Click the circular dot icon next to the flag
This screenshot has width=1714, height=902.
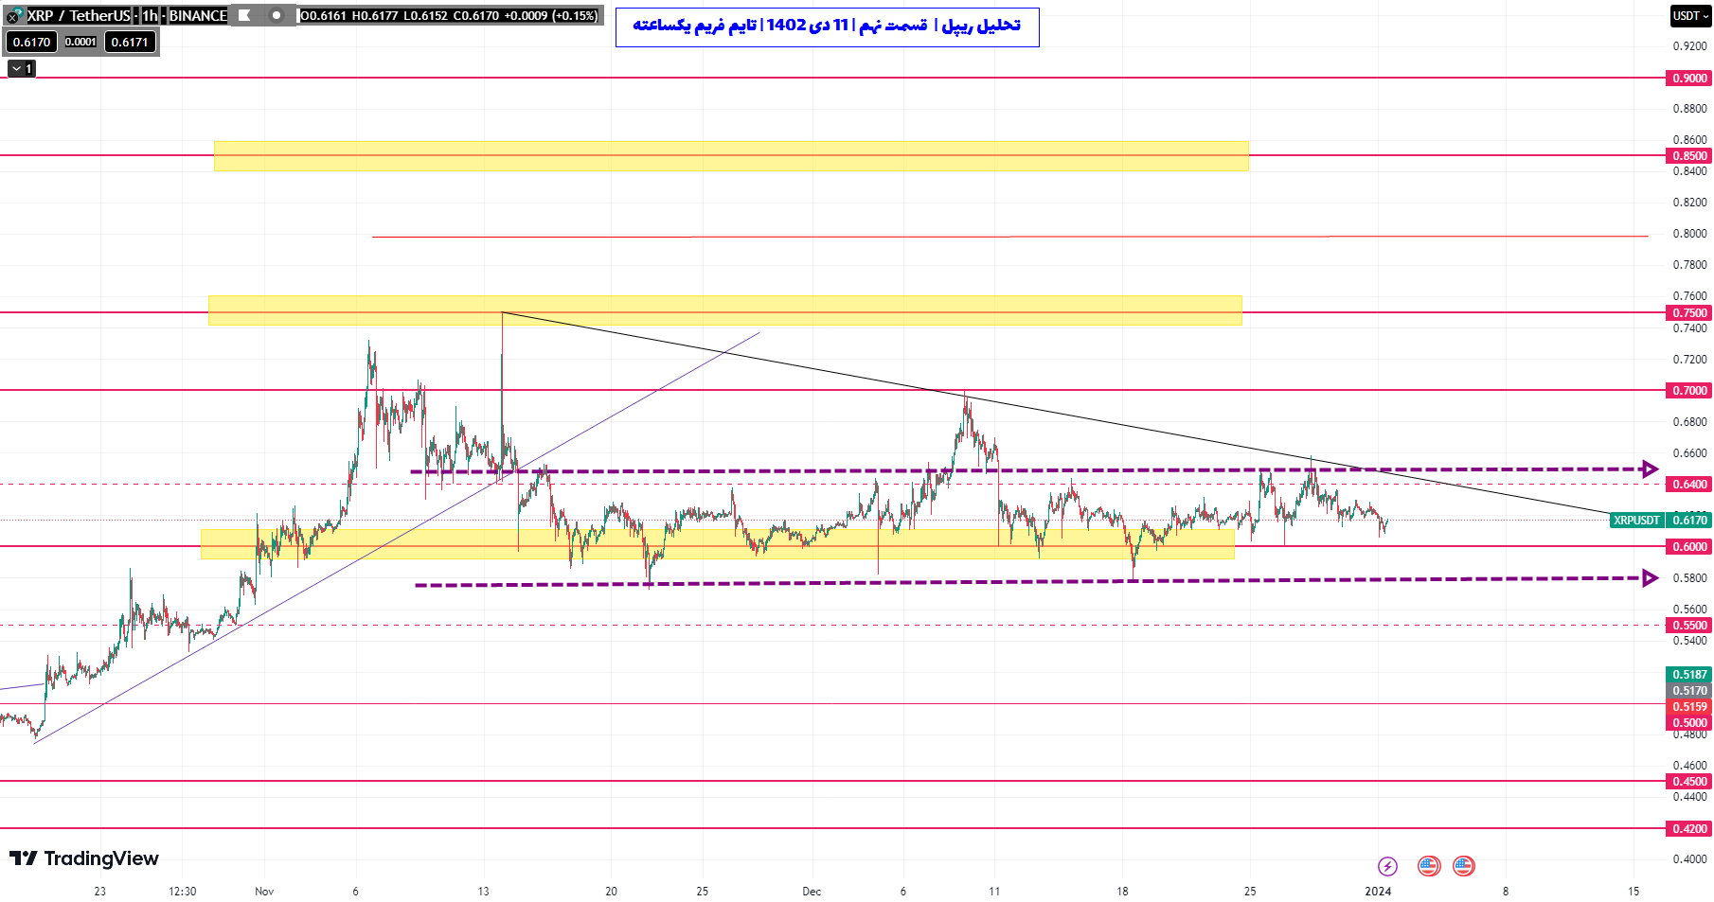tap(276, 15)
